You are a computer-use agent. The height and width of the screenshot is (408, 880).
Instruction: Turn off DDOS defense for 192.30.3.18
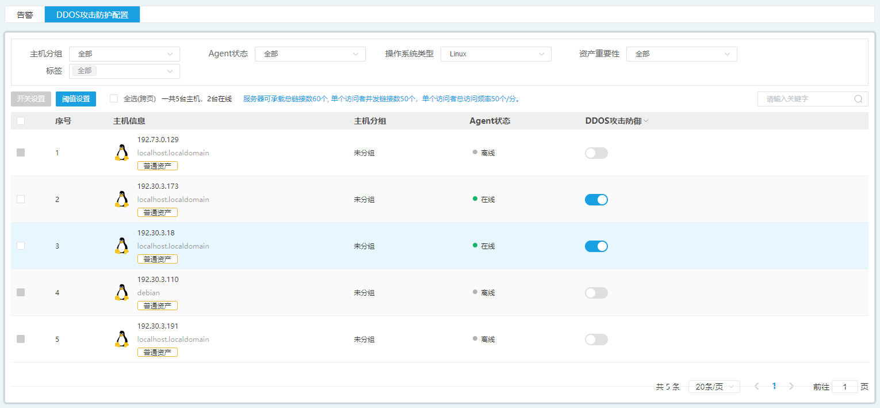[x=596, y=246]
